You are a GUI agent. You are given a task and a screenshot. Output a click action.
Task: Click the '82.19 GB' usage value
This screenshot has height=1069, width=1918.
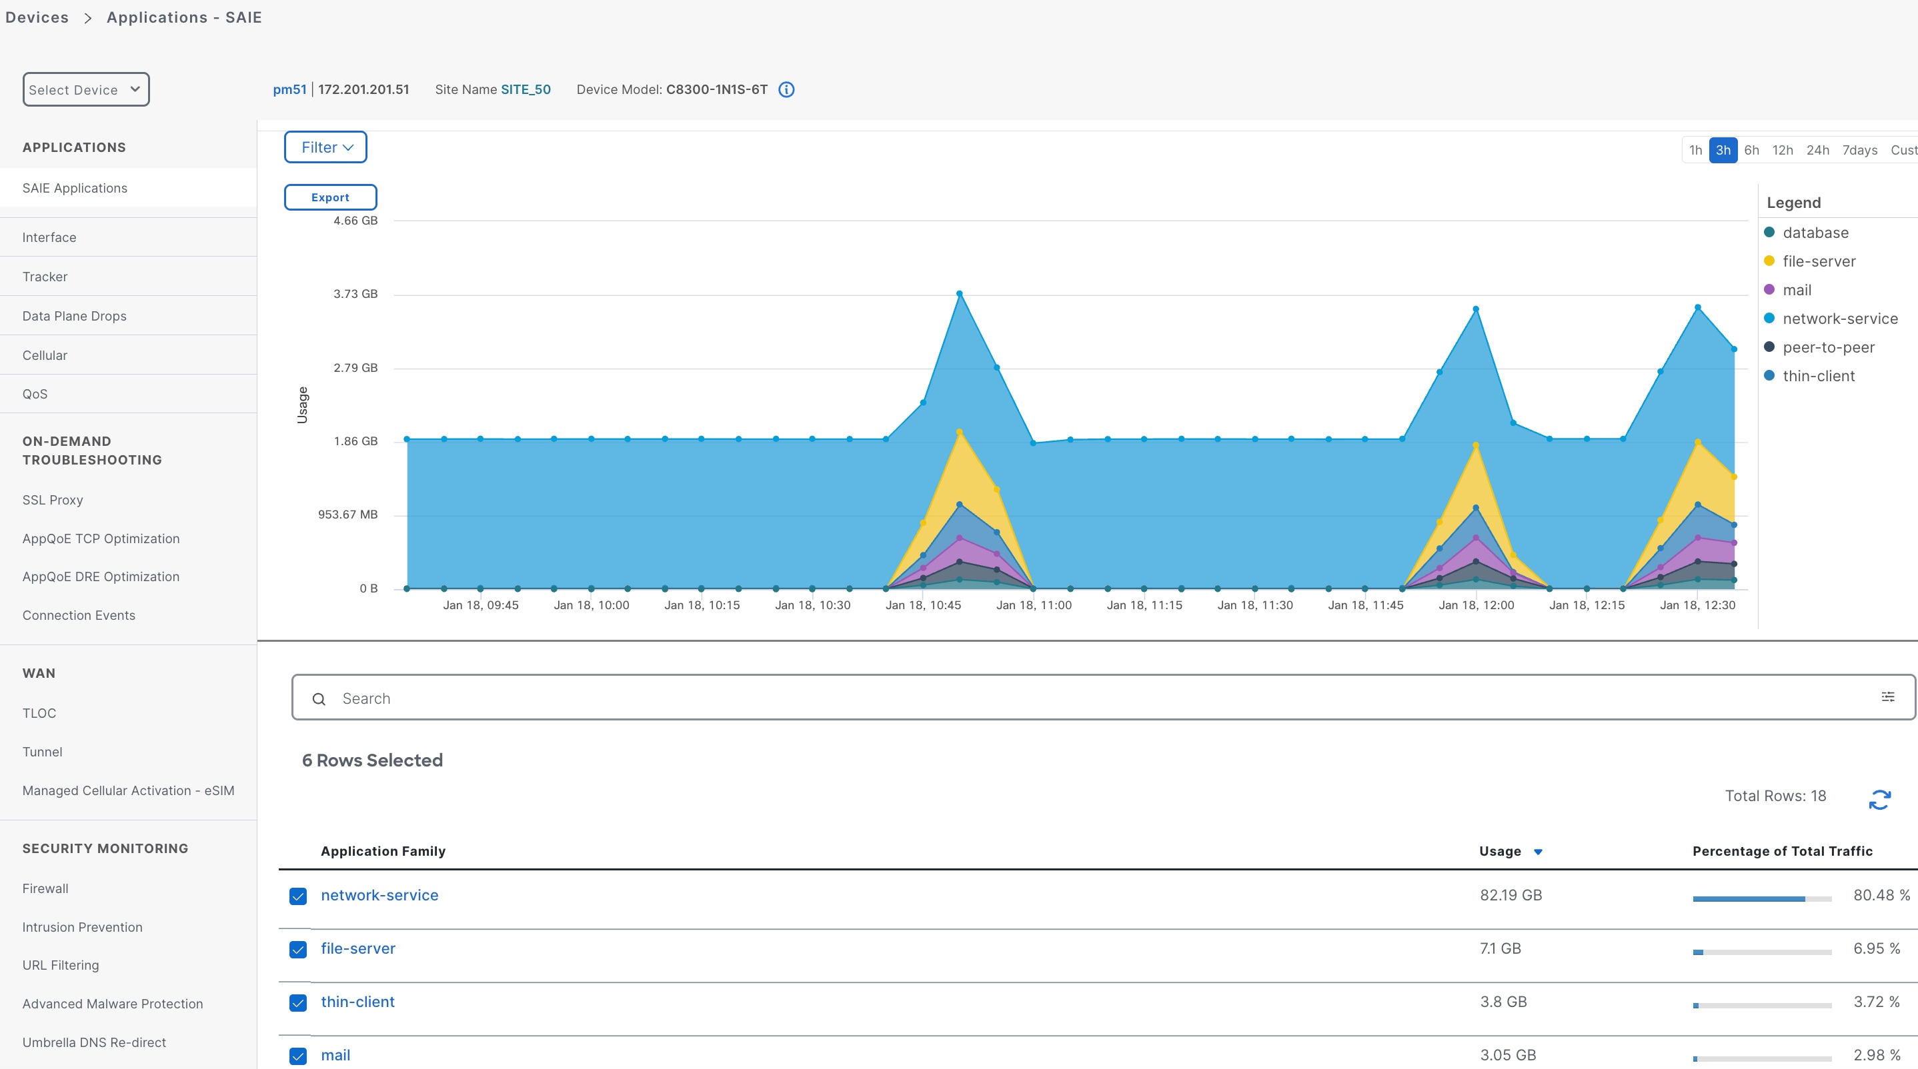(1511, 895)
